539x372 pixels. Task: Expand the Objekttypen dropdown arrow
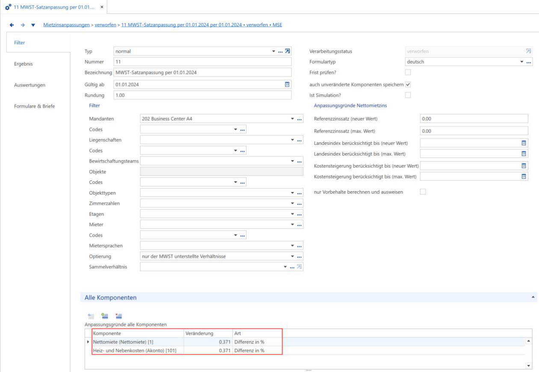pos(293,193)
